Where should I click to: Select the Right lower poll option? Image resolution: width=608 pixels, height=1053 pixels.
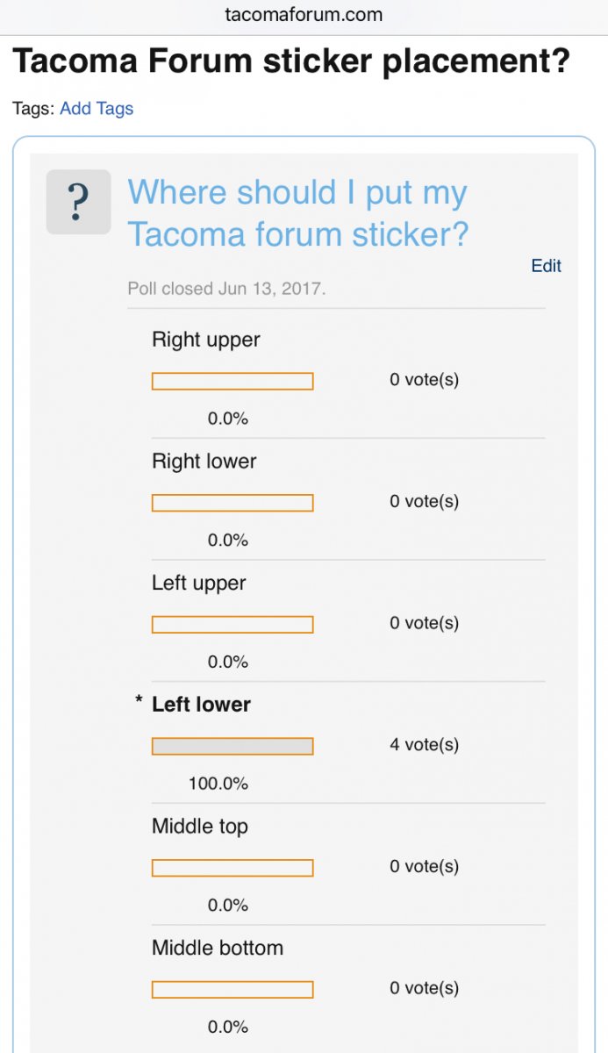tap(204, 462)
